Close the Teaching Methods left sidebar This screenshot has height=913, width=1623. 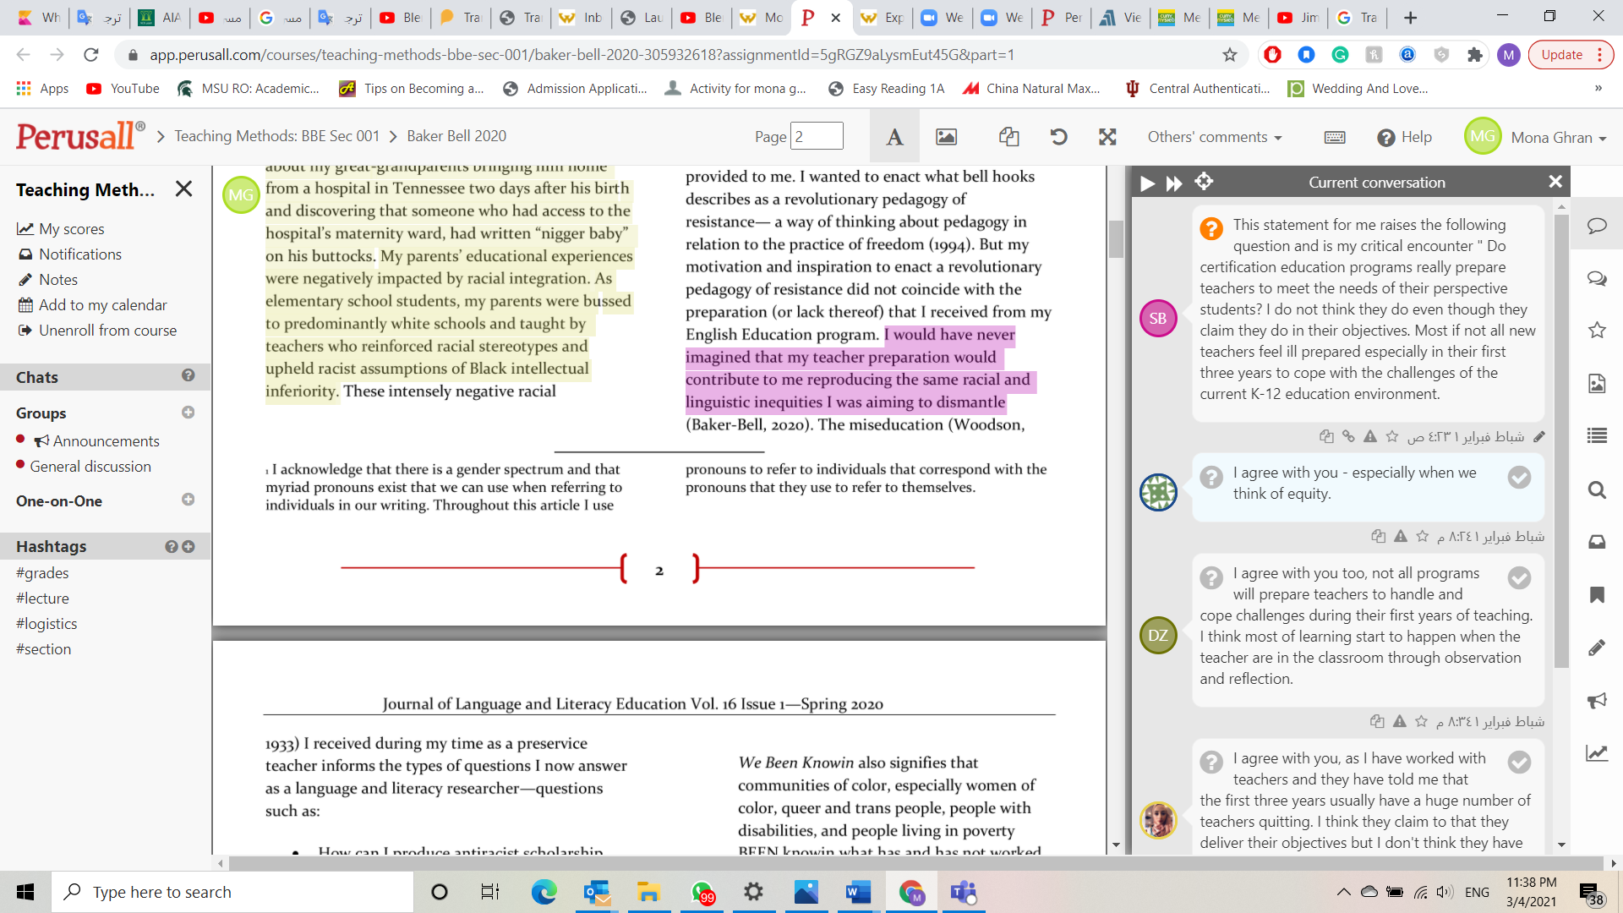pos(183,189)
